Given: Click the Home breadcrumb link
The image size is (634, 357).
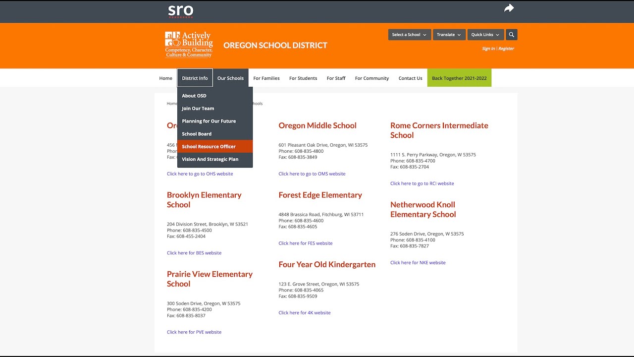Looking at the screenshot, I should pyautogui.click(x=172, y=104).
